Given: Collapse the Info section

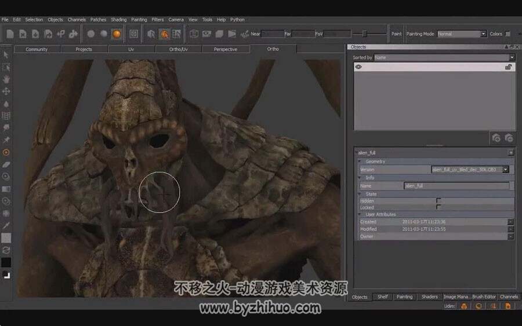Looking at the screenshot, I should point(360,177).
